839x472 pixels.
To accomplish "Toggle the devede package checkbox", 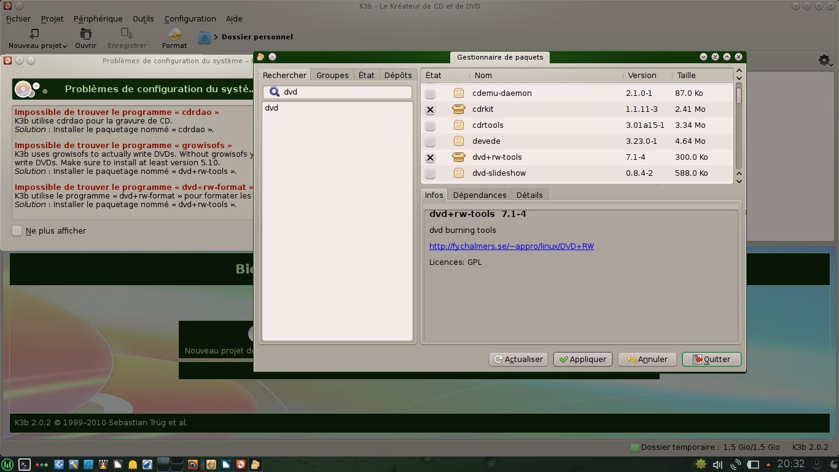I will click(x=430, y=141).
